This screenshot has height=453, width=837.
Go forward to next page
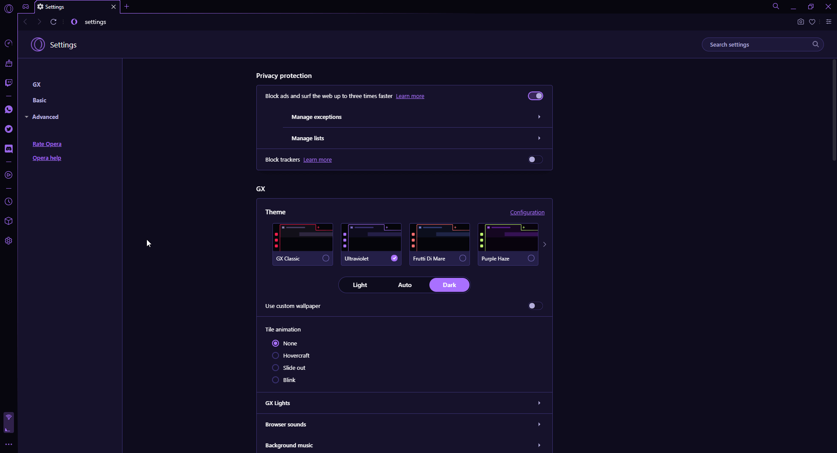click(39, 22)
